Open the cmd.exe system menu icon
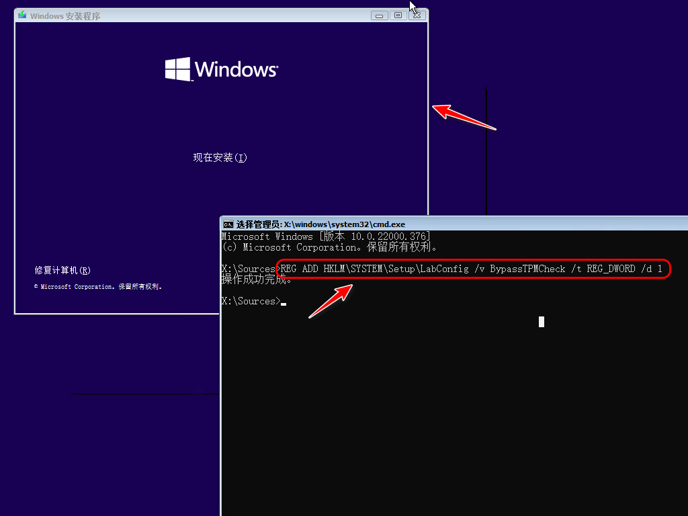This screenshot has width=688, height=516. coord(228,224)
